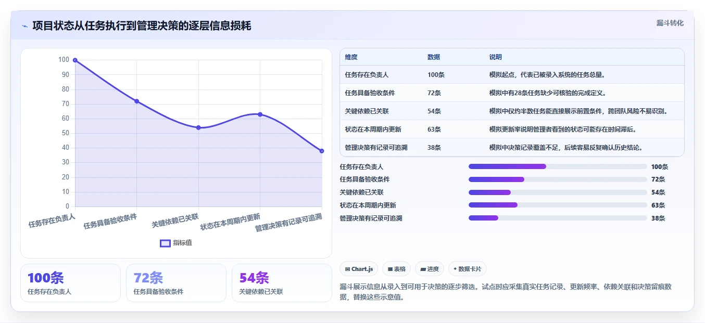Click the chart data point at value 63

pos(260,114)
